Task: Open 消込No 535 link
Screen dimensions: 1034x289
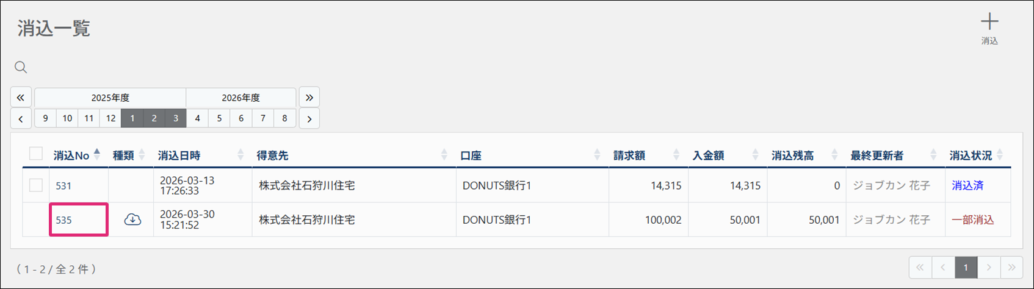Action: 64,220
